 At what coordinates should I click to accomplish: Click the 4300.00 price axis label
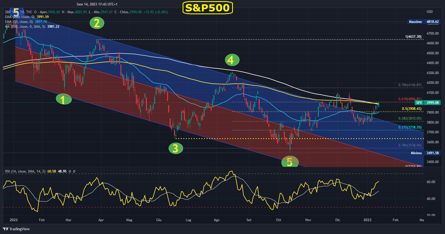point(432,73)
